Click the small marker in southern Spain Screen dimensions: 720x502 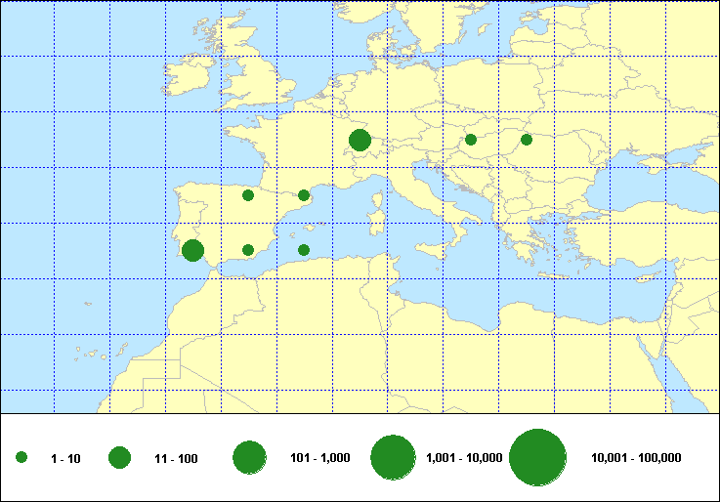(248, 250)
